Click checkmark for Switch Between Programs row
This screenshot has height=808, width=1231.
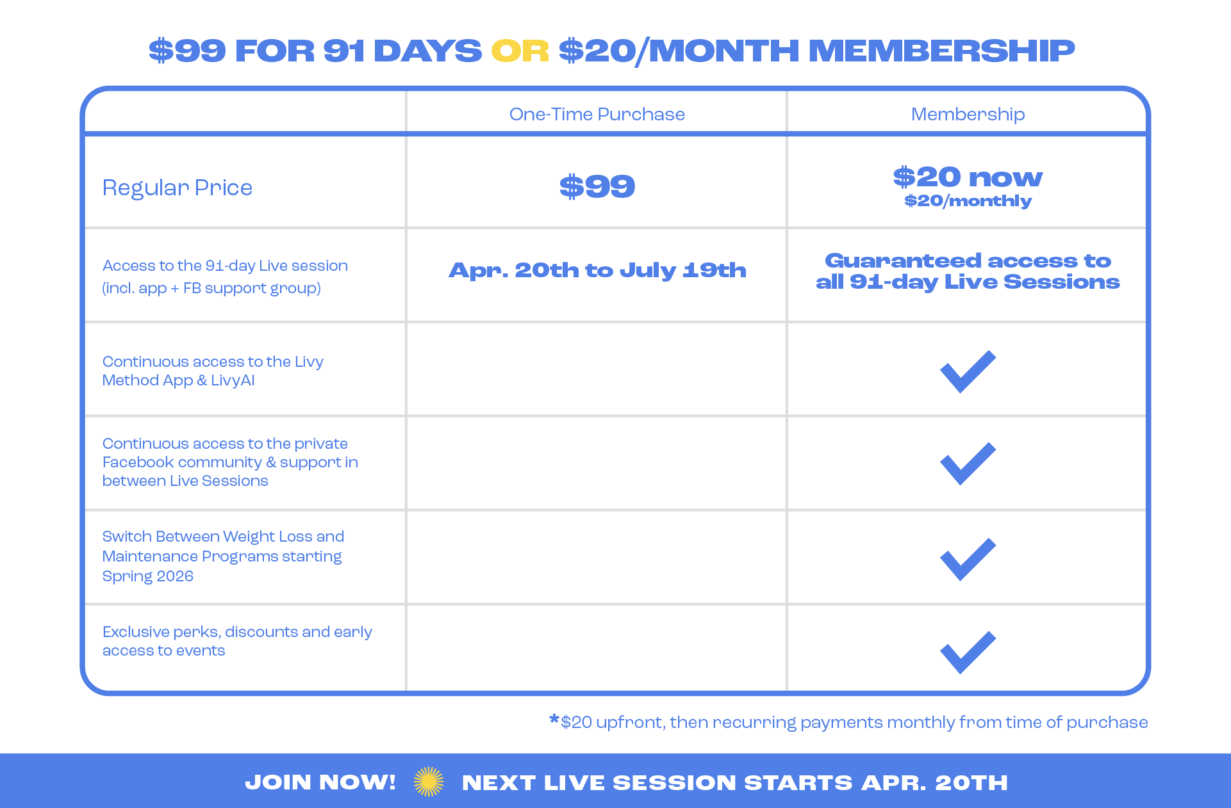coord(968,558)
